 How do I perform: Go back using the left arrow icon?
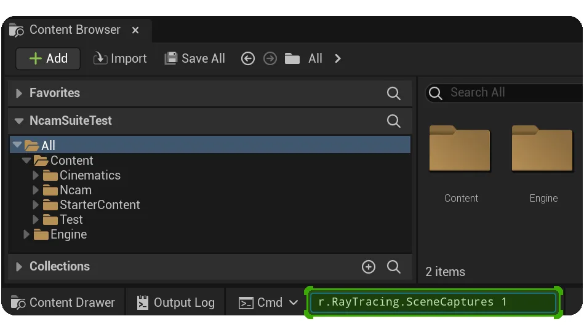[x=247, y=58]
